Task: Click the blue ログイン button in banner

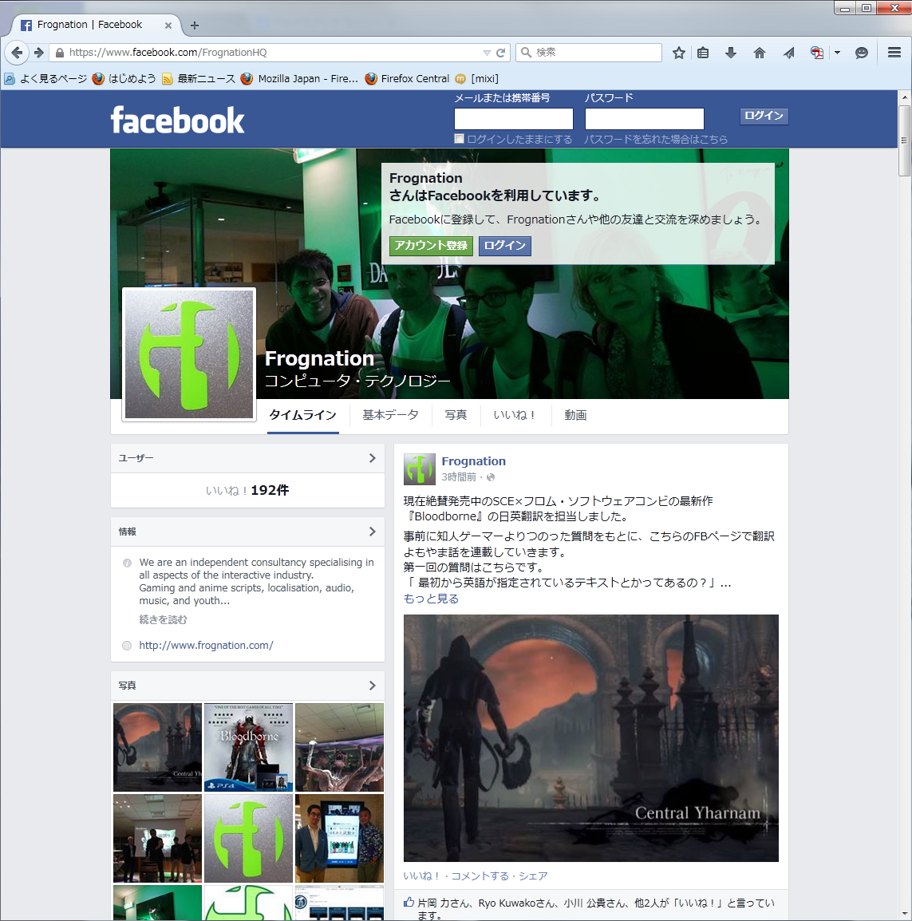Action: coord(505,246)
